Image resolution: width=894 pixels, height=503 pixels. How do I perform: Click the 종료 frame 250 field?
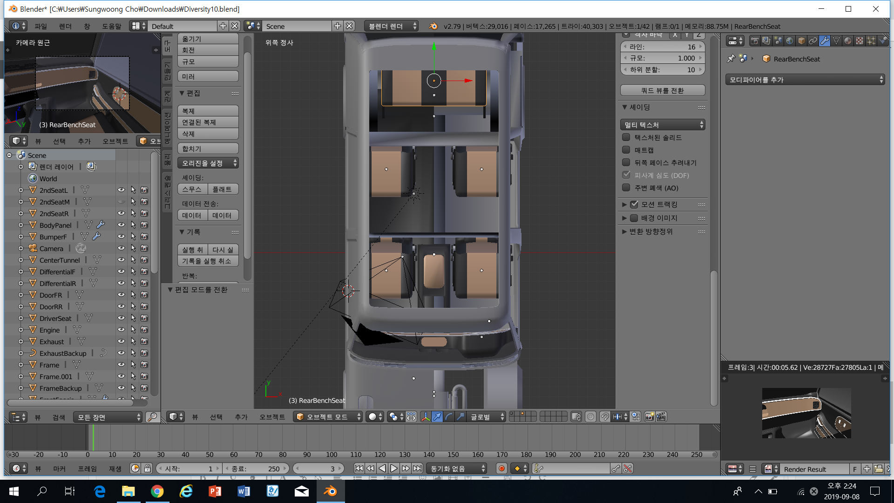[256, 469]
